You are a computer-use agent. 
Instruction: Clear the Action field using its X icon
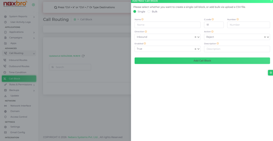(265, 37)
